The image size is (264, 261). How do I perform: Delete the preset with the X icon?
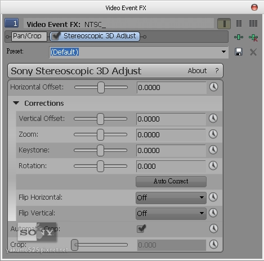[253, 52]
